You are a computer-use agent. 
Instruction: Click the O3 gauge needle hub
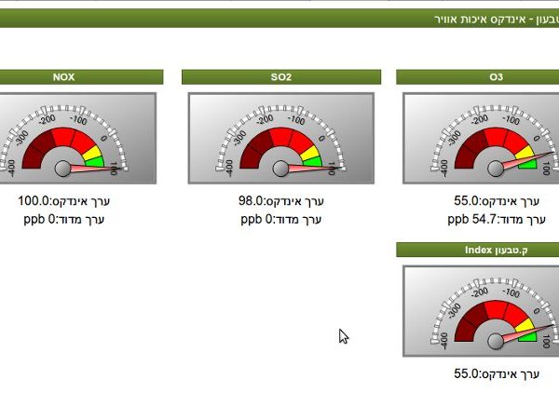point(496,169)
